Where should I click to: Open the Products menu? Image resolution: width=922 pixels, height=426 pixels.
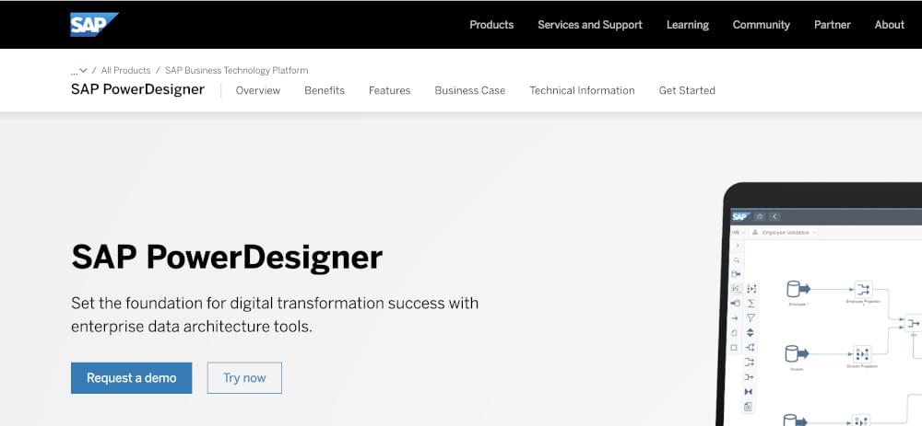coord(491,25)
